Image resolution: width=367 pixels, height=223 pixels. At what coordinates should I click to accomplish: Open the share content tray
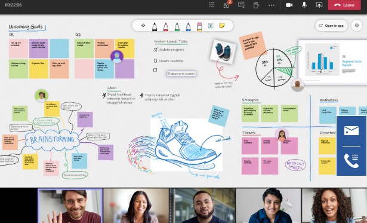pyautogui.click(x=319, y=5)
